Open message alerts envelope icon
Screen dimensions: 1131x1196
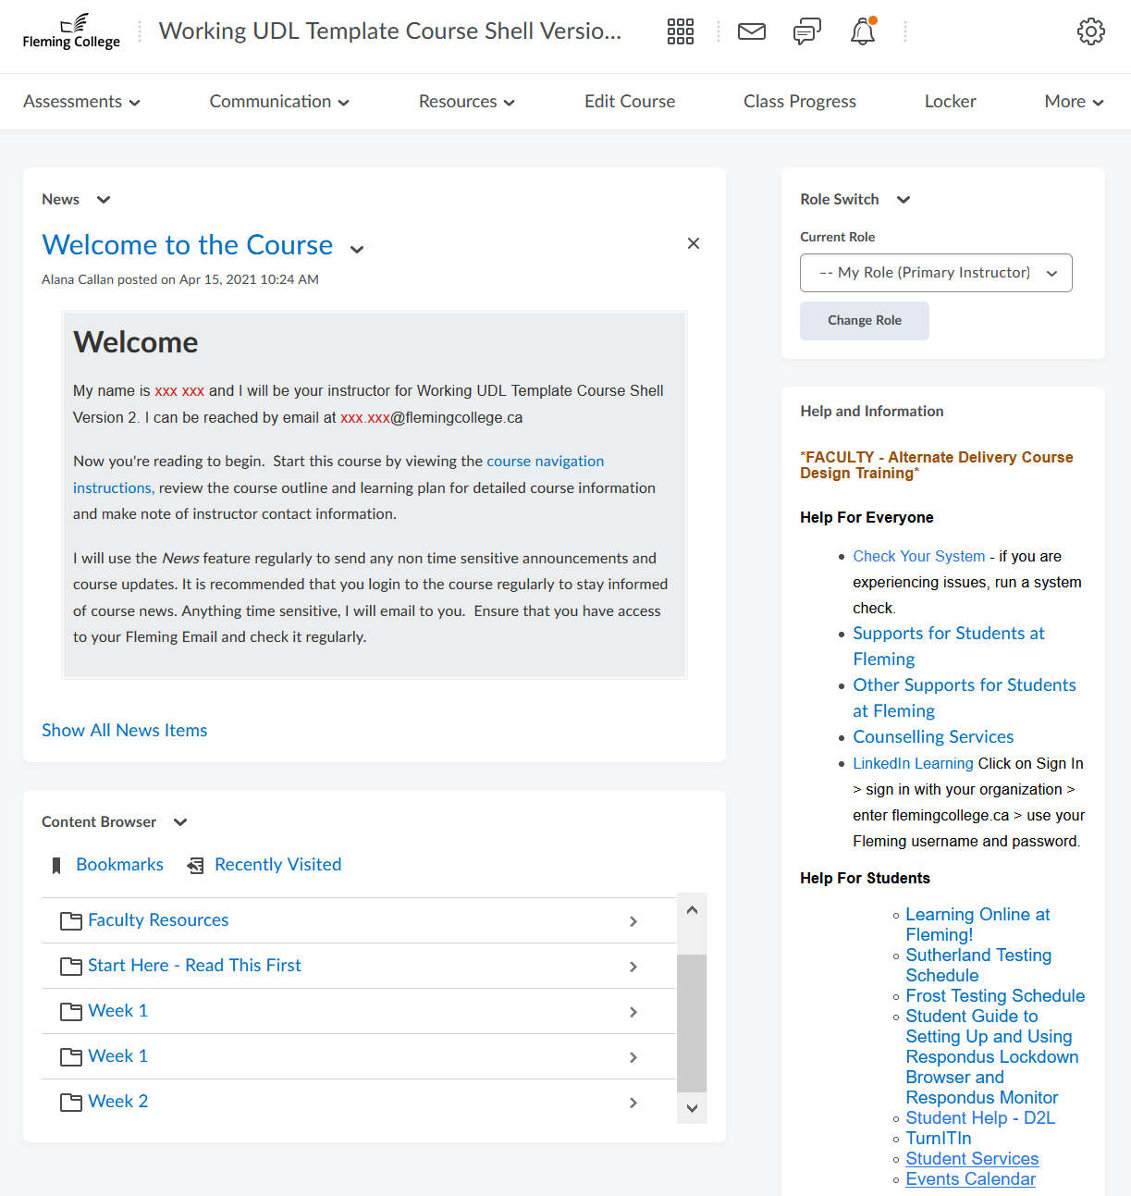click(752, 31)
